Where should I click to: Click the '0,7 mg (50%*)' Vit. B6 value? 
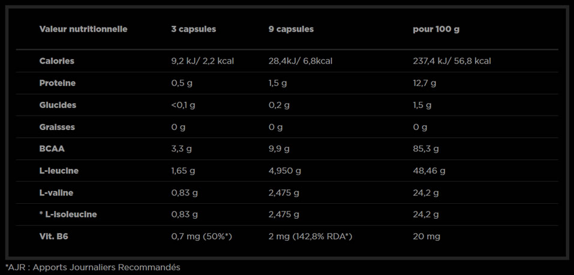pyautogui.click(x=202, y=237)
